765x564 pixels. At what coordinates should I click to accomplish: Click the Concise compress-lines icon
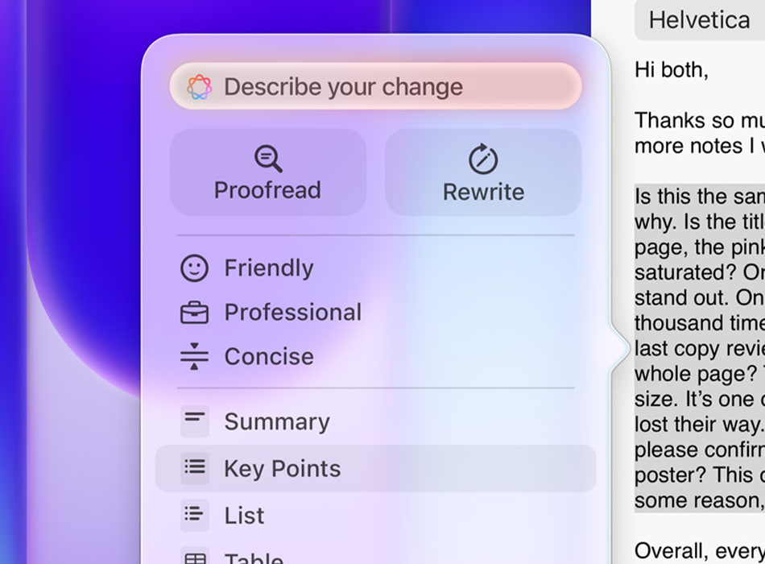coord(194,356)
